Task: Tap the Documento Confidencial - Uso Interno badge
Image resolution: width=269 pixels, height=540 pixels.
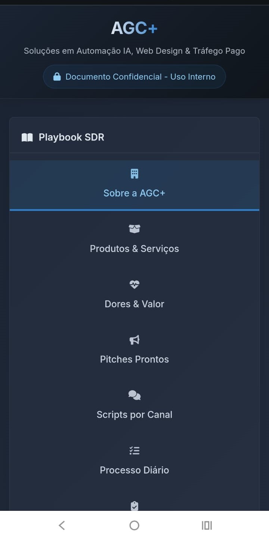Action: coord(134,76)
